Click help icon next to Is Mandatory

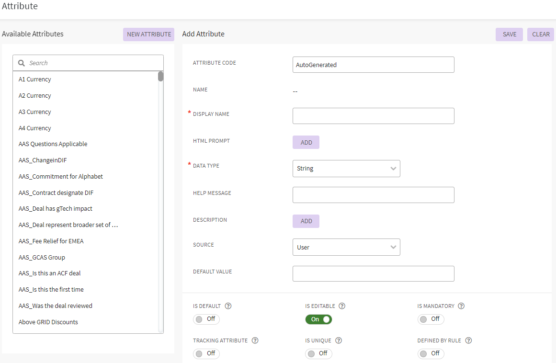pyautogui.click(x=461, y=306)
